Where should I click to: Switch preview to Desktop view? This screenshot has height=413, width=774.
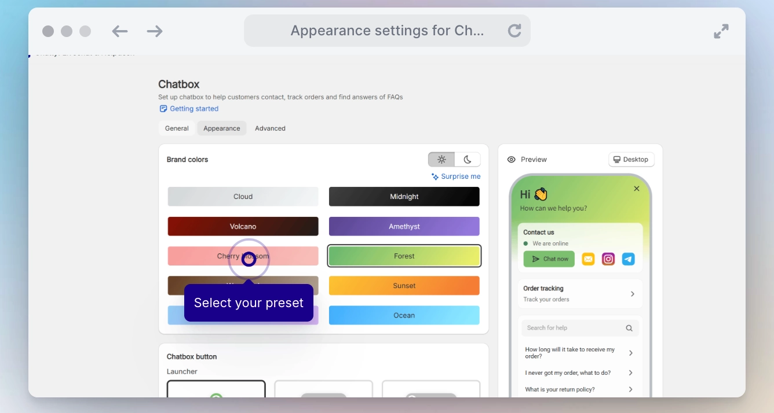coord(631,160)
